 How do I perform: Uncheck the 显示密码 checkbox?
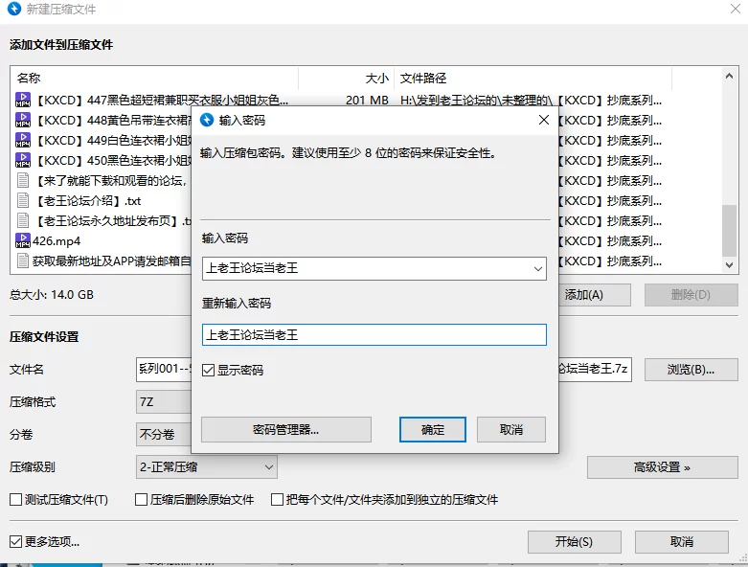click(x=209, y=370)
